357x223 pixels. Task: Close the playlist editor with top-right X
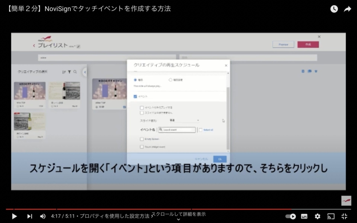(319, 37)
